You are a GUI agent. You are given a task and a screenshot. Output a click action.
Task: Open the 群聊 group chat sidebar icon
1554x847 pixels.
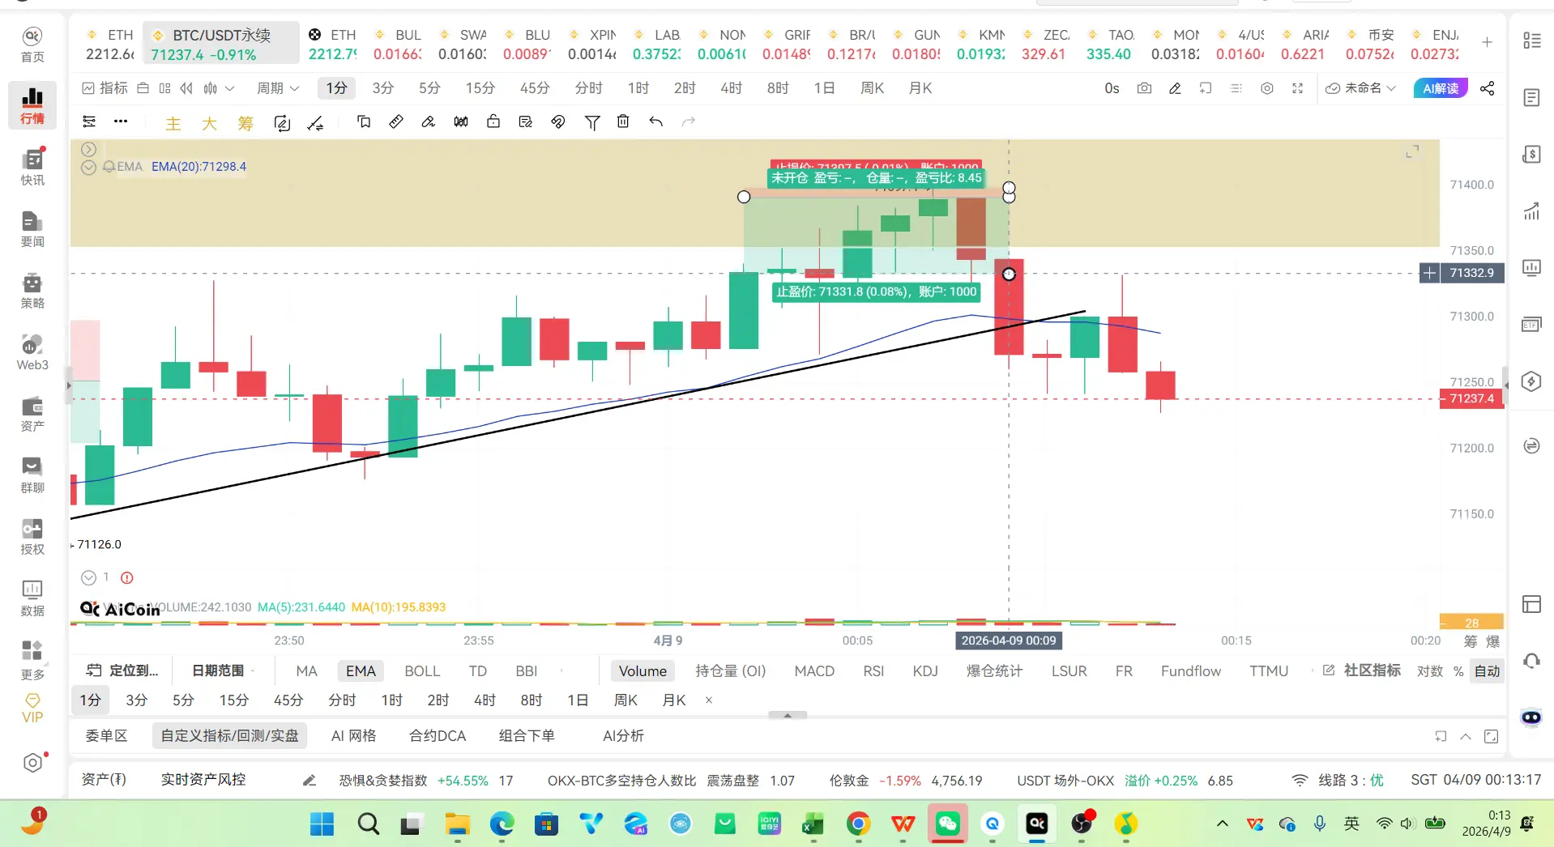tap(32, 475)
